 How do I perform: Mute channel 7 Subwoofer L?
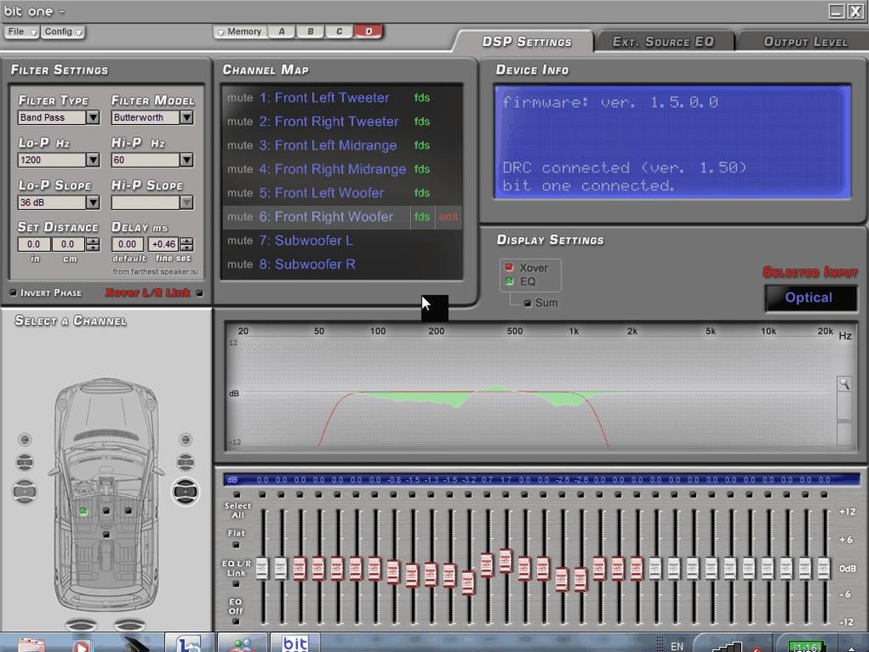240,240
